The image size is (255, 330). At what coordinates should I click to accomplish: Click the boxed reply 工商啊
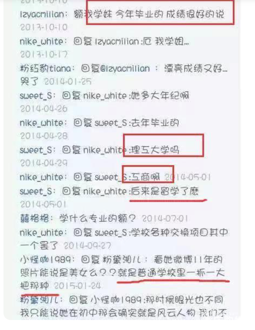(x=146, y=177)
